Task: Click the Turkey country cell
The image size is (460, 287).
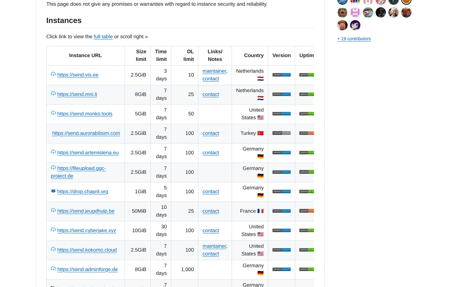Action: pos(250,133)
